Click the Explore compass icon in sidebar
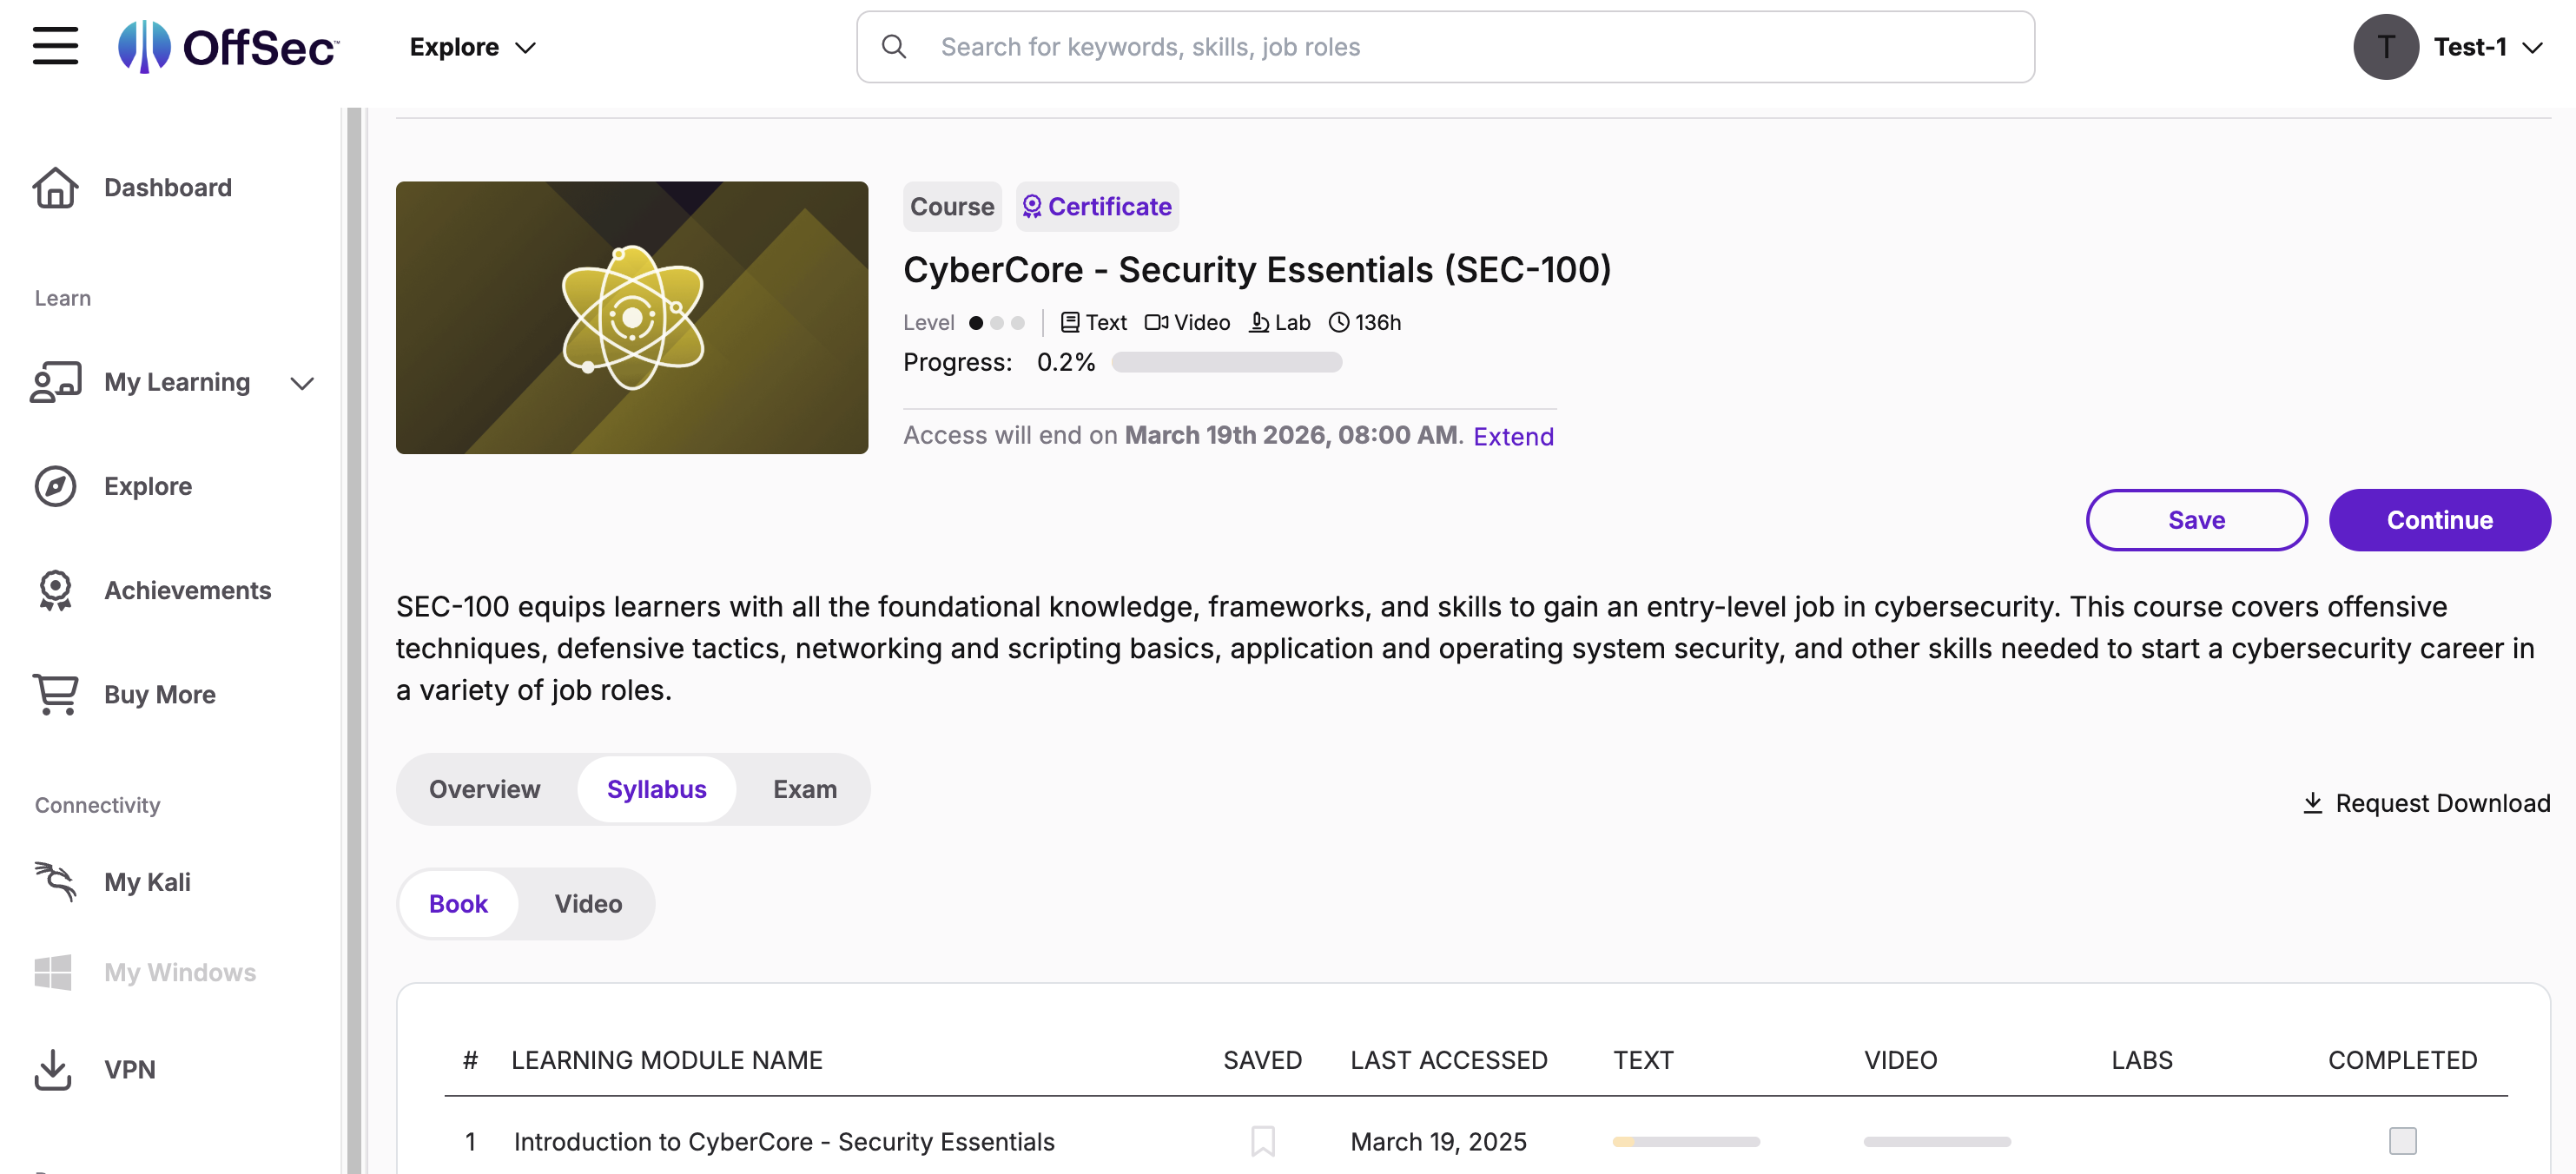 coord(55,486)
